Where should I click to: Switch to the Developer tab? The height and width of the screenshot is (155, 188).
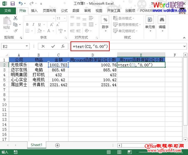tap(114, 11)
